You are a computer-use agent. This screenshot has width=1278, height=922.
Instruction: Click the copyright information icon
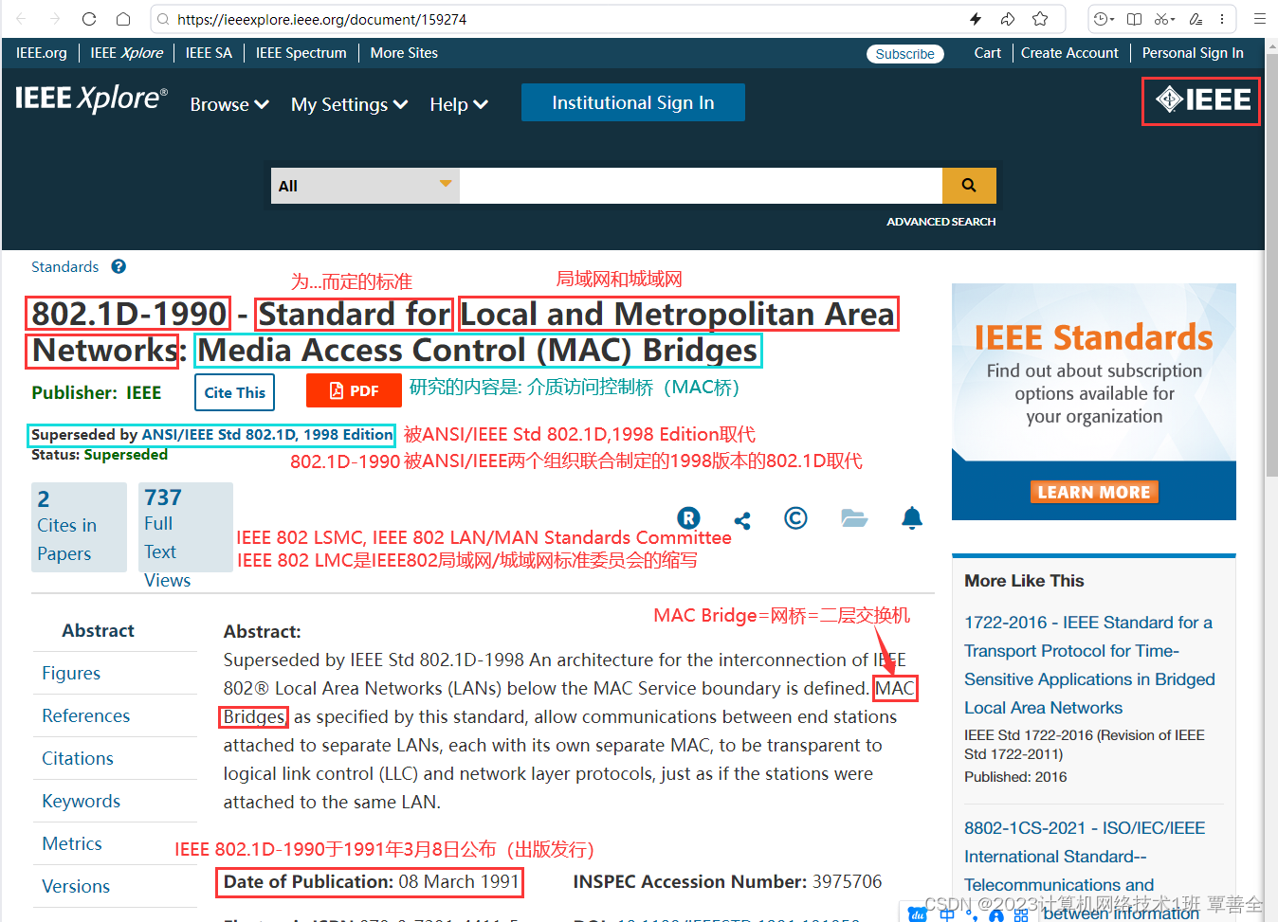(x=795, y=518)
